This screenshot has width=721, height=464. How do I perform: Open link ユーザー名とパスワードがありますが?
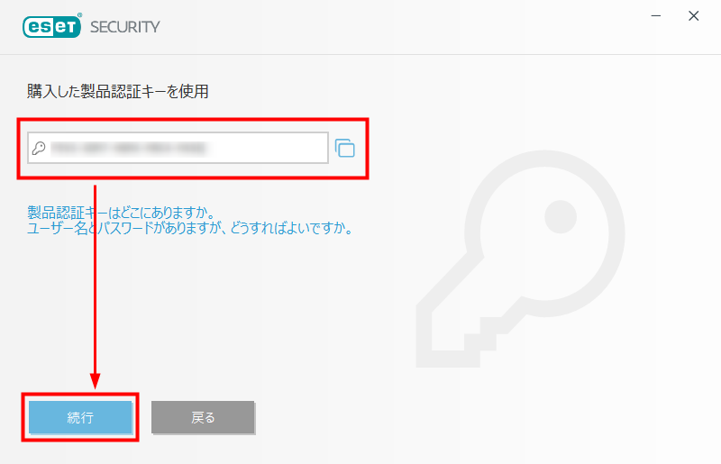tap(124, 228)
